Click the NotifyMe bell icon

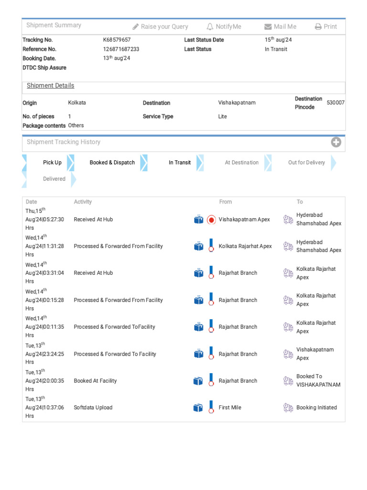pyautogui.click(x=210, y=27)
